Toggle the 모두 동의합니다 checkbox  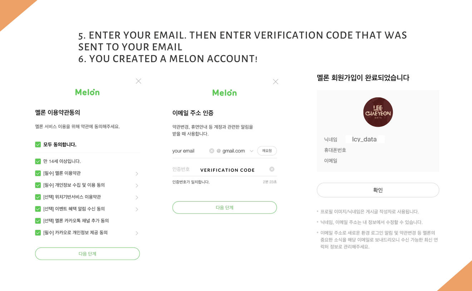point(38,145)
